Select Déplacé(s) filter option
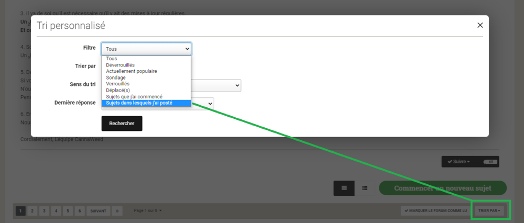 coord(146,90)
